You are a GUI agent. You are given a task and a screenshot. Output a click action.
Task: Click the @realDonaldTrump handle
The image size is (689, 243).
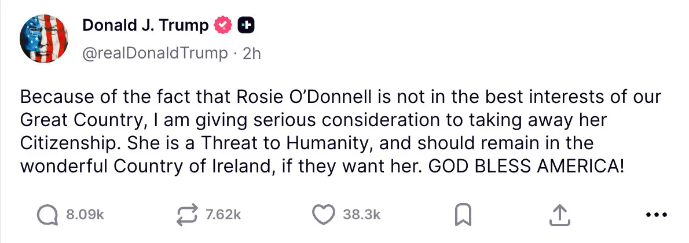(x=155, y=53)
